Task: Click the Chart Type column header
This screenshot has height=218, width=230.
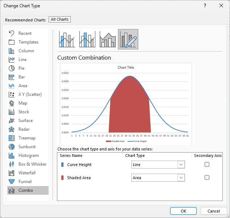Action: coord(135,156)
